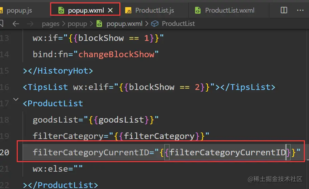Viewport: 309px width, 189px height.
Task: Click the closing HistoryHot tag
Action: tap(60, 71)
